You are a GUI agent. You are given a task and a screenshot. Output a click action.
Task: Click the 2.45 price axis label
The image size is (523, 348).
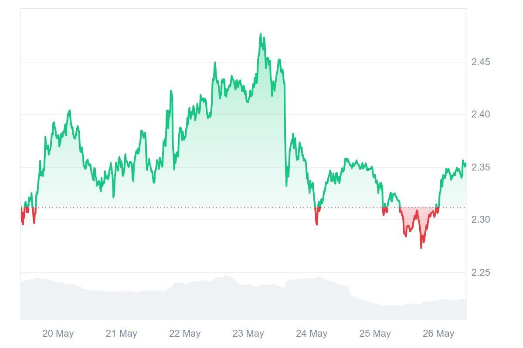(x=481, y=62)
